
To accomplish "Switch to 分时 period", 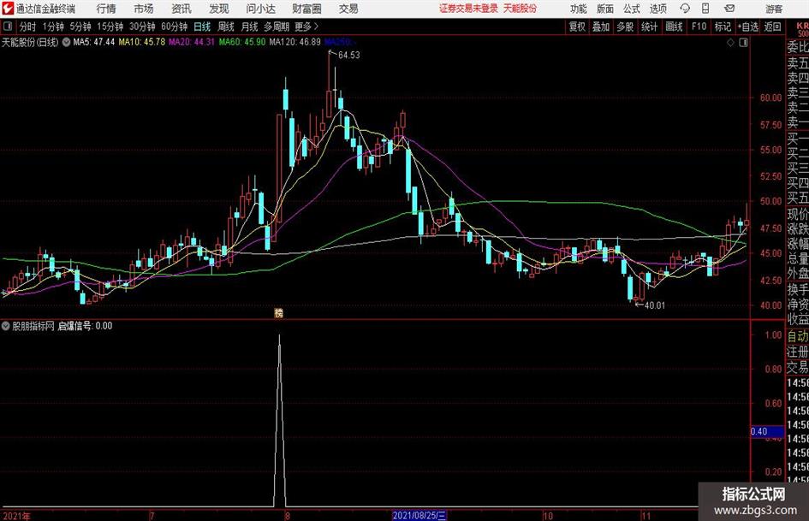I will click(x=27, y=27).
